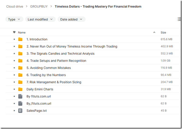
Task: Click favourite dot beside 1. Introduction
Action: [14, 39]
